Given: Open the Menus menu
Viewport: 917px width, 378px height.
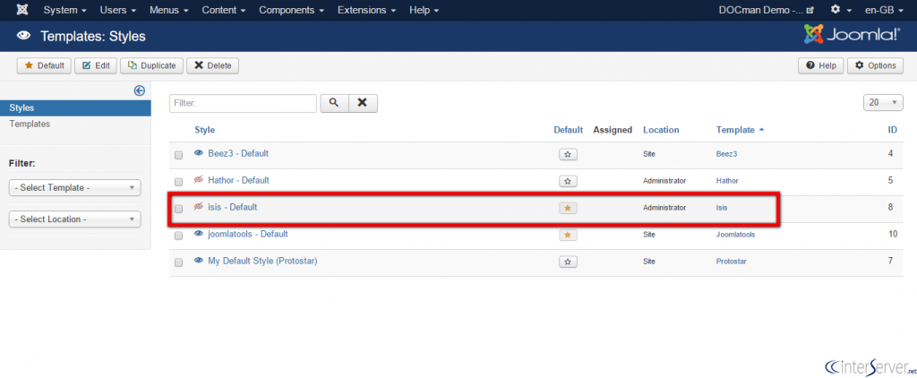Looking at the screenshot, I should [x=169, y=10].
